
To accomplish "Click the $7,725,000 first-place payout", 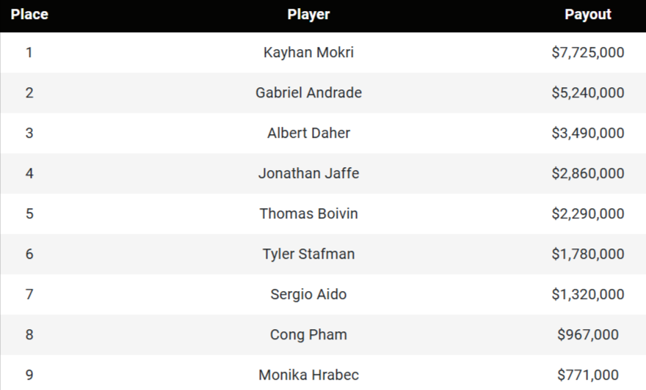I will [x=588, y=53].
